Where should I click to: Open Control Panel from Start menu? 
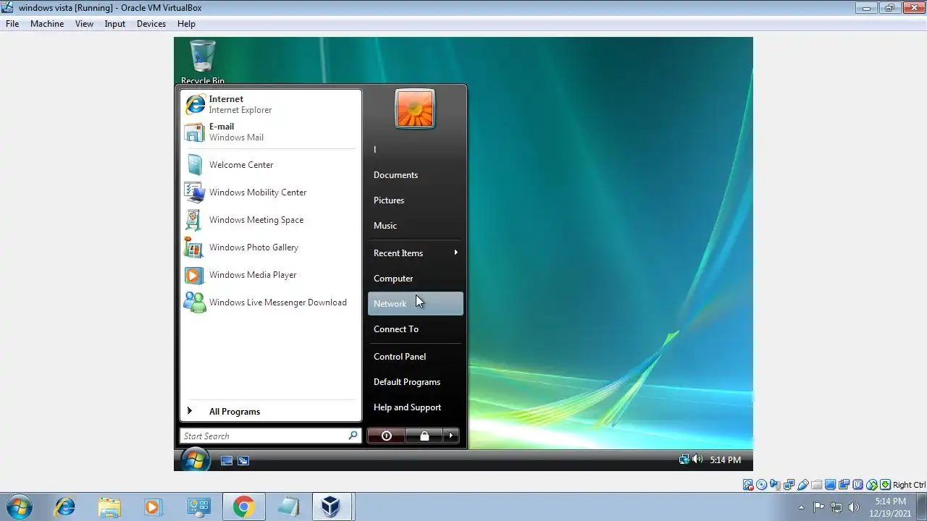tap(415, 357)
